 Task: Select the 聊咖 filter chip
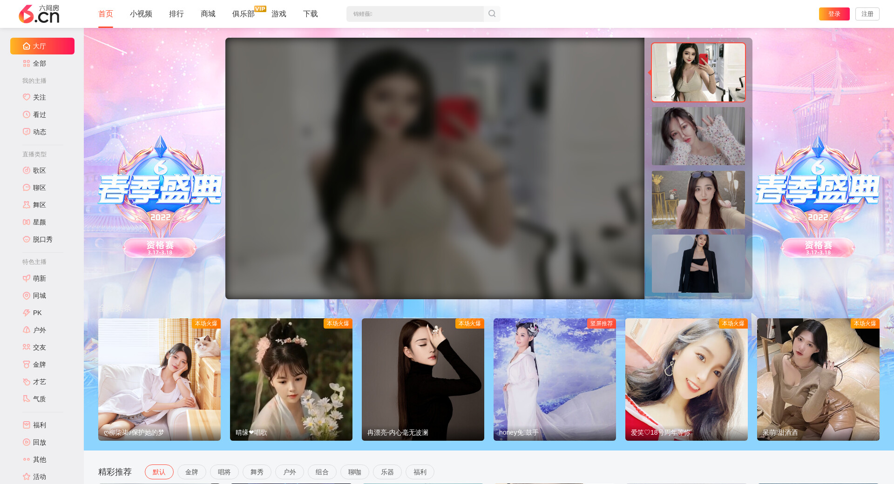click(x=355, y=472)
